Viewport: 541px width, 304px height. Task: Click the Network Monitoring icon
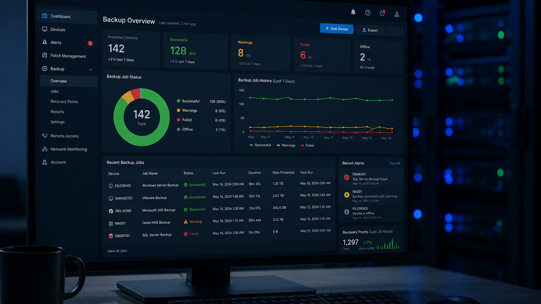[x=45, y=149]
